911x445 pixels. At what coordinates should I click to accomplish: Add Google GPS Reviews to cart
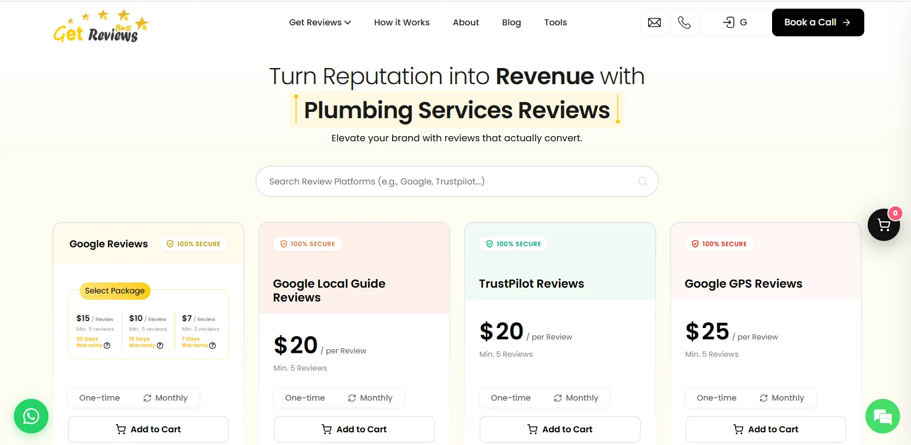coord(766,429)
